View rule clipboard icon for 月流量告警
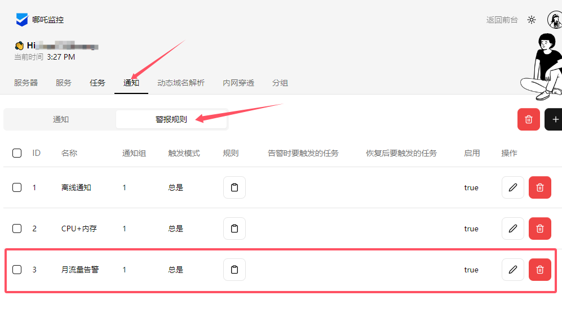562x327 pixels. tap(234, 270)
